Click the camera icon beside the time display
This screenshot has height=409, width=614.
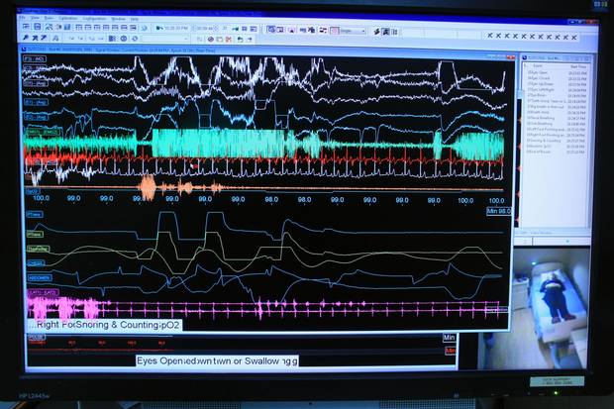click(x=159, y=28)
